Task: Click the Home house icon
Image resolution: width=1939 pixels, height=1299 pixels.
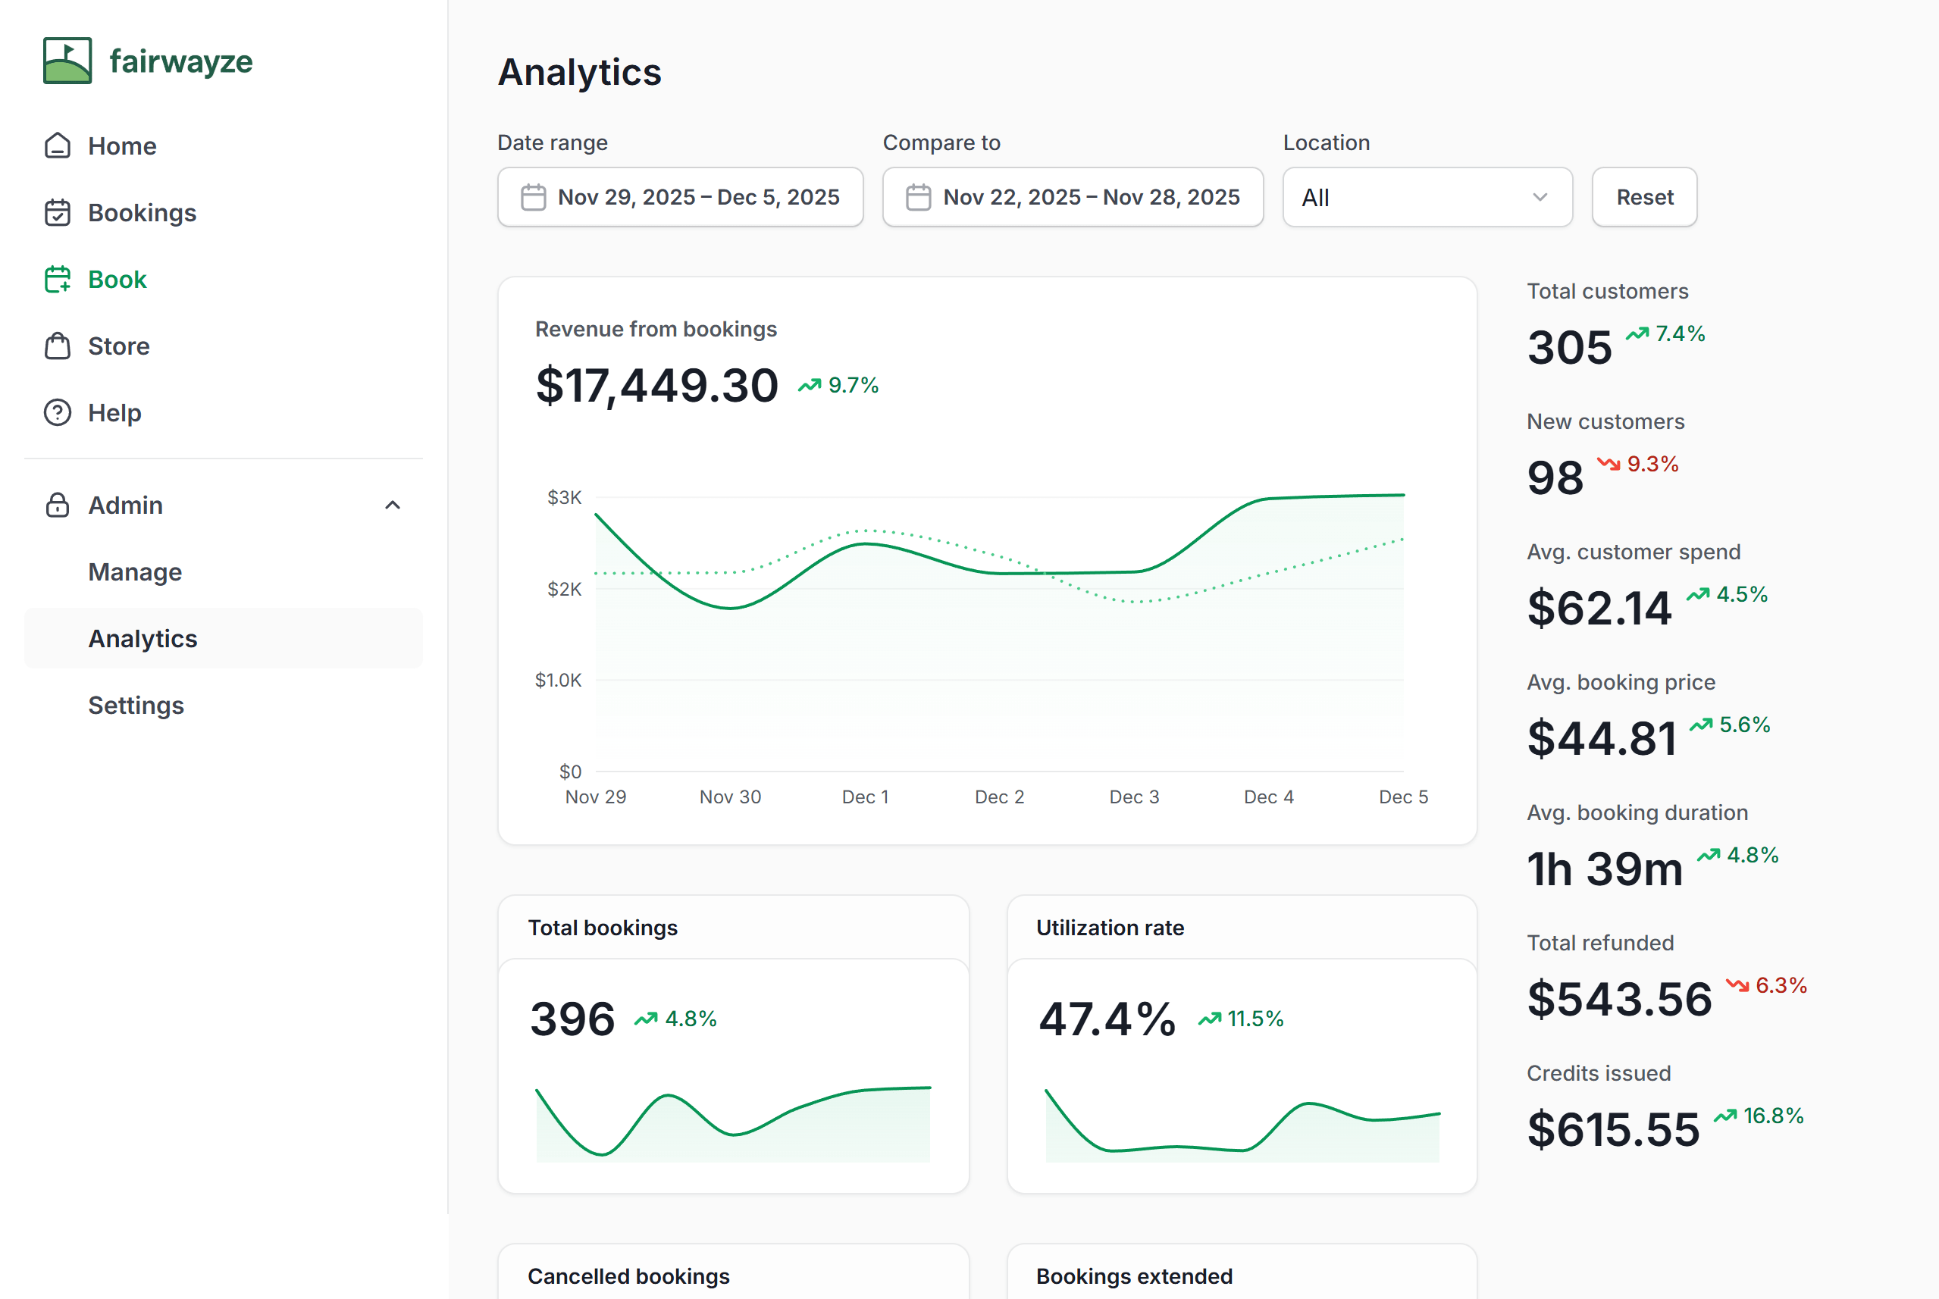Action: coord(57,146)
